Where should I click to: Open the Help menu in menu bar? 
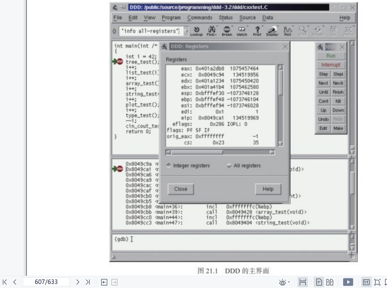[345, 18]
